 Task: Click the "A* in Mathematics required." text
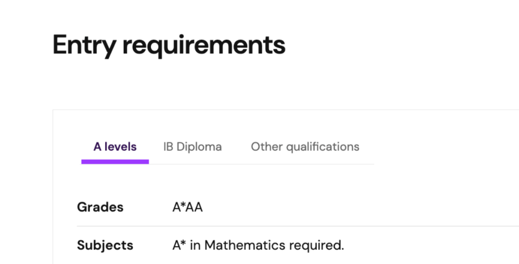point(258,245)
